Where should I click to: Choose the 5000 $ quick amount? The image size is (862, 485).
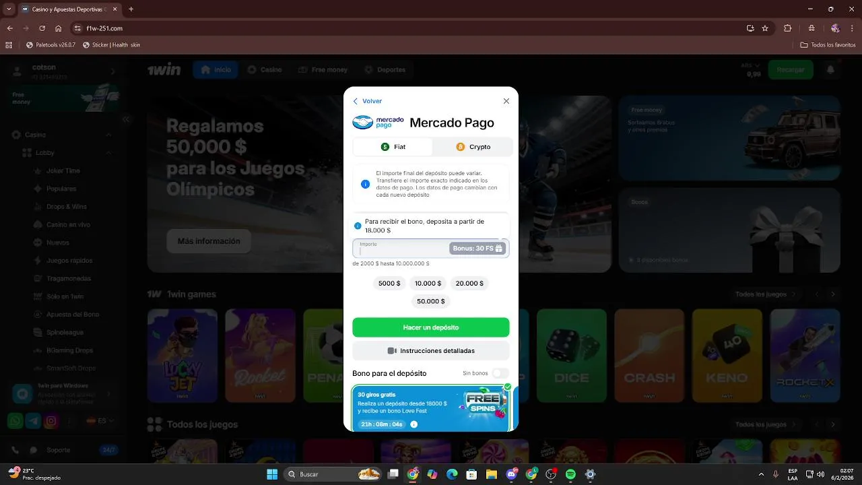389,284
